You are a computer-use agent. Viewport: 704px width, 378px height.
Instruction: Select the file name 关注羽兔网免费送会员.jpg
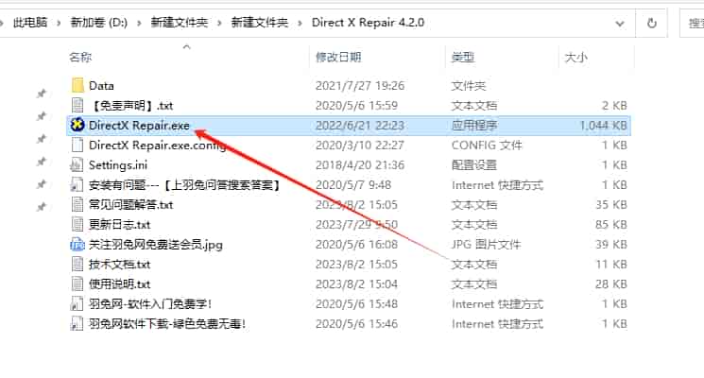point(156,244)
